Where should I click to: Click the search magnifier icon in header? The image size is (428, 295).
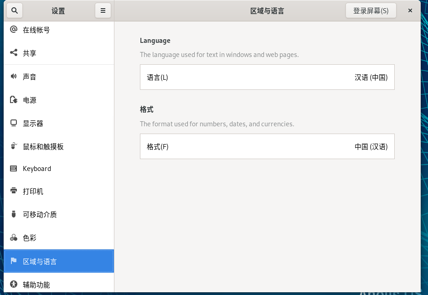(15, 10)
